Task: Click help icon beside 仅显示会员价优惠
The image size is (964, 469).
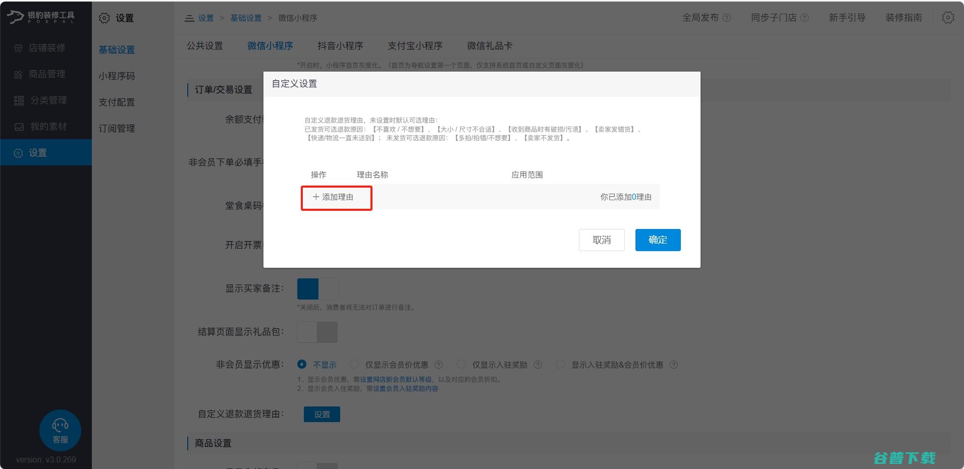Action: pyautogui.click(x=439, y=365)
